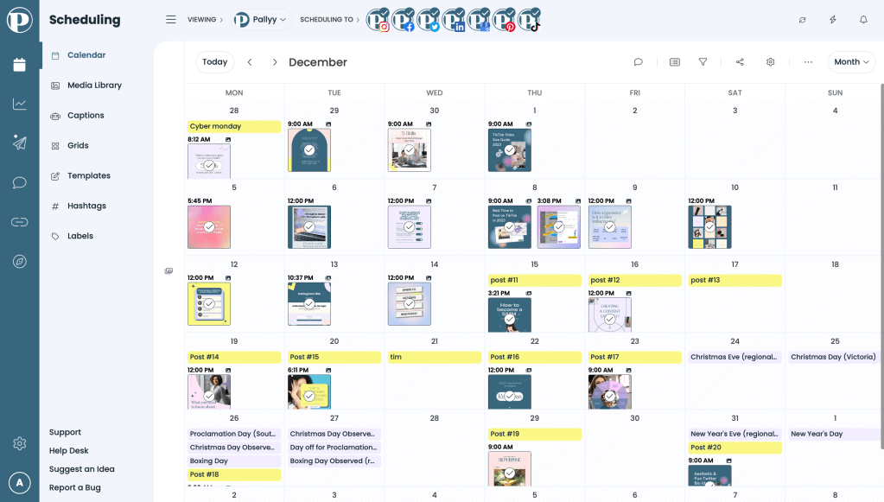Click the link-in-bio chain icon
Screen dimensions: 884x502
click(19, 222)
